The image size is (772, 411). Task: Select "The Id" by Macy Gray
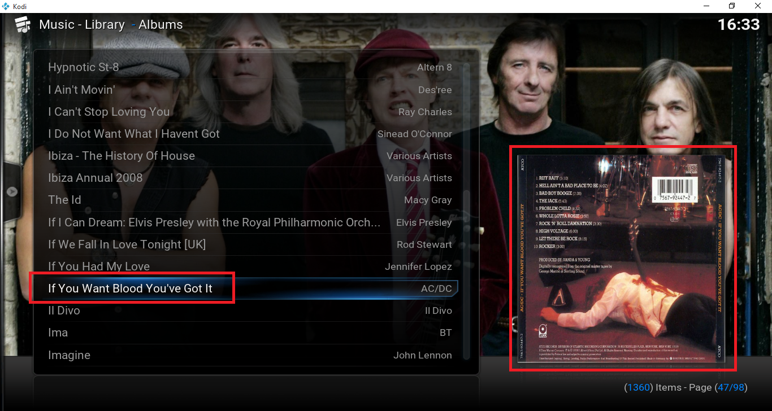[x=64, y=200]
